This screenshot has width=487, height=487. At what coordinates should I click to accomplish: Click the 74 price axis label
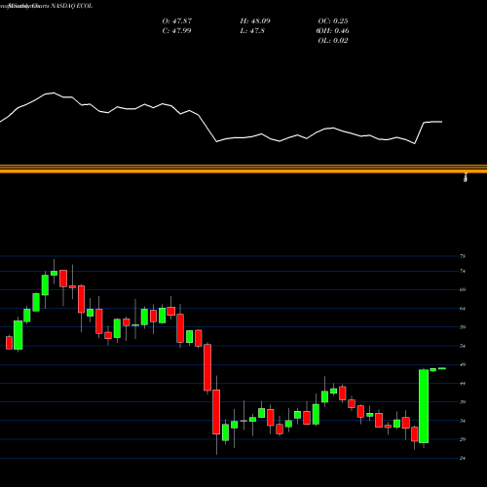click(x=463, y=271)
